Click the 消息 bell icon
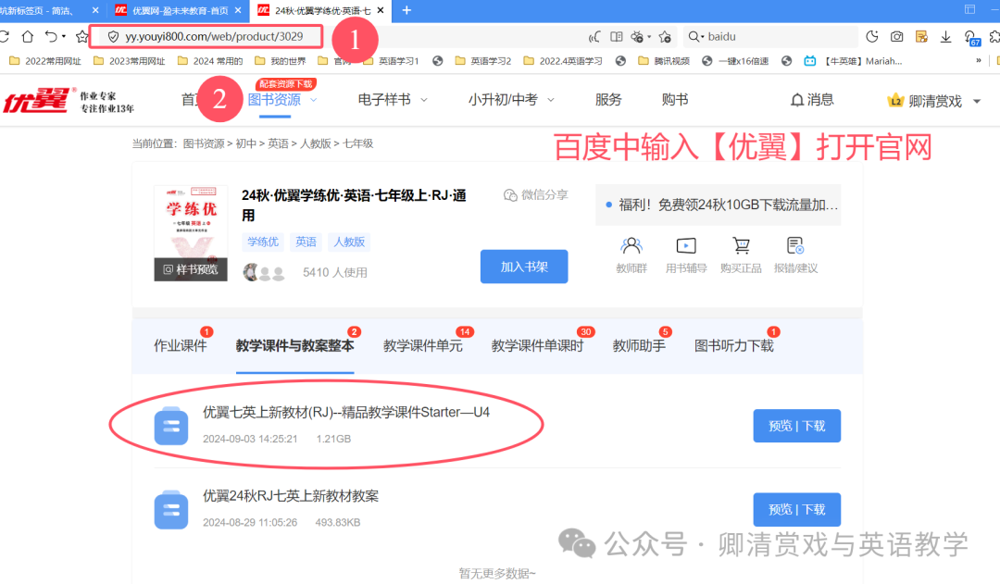 click(x=796, y=100)
